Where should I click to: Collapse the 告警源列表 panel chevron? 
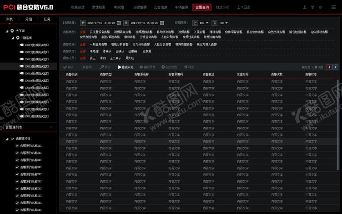tap(51, 127)
